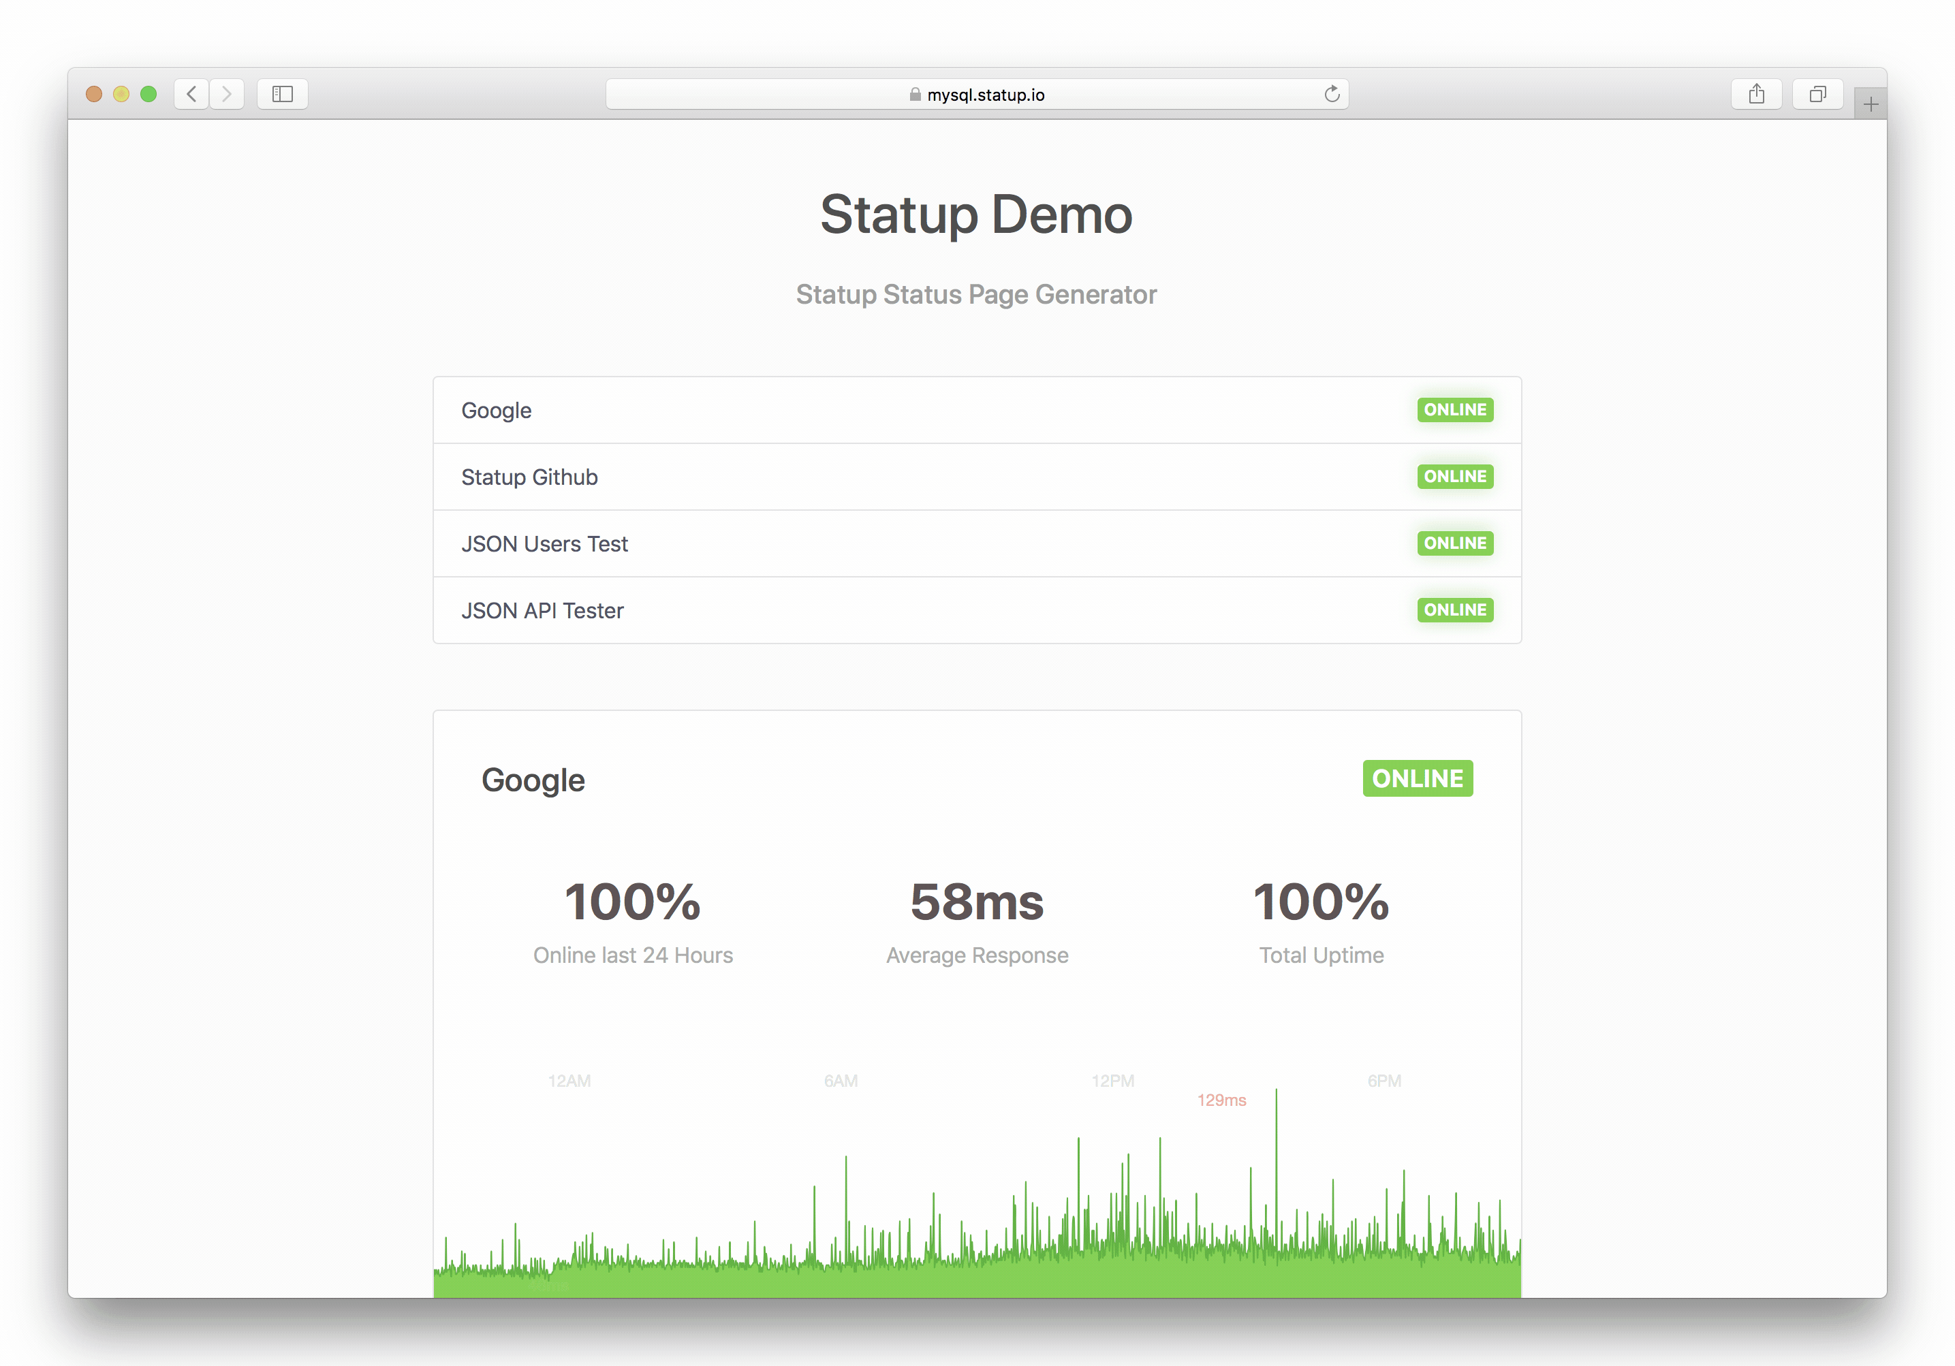
Task: Toggle the Safari sidebar icon
Action: coord(283,93)
